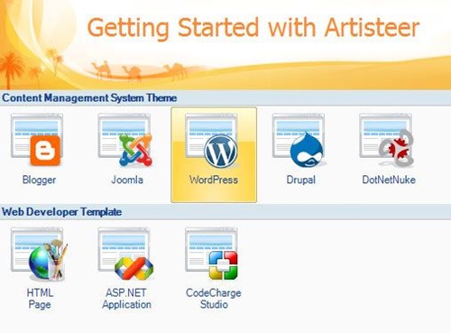Select the HTML Page template icon
This screenshot has width=451, height=333.
pos(39,254)
